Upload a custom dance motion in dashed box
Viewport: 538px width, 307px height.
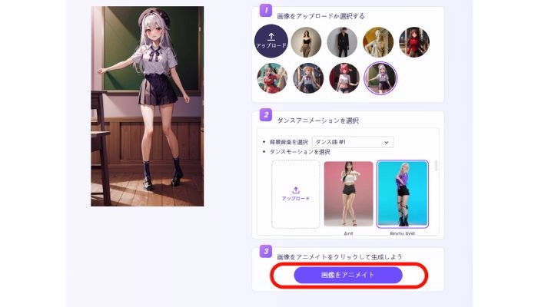[x=295, y=194]
